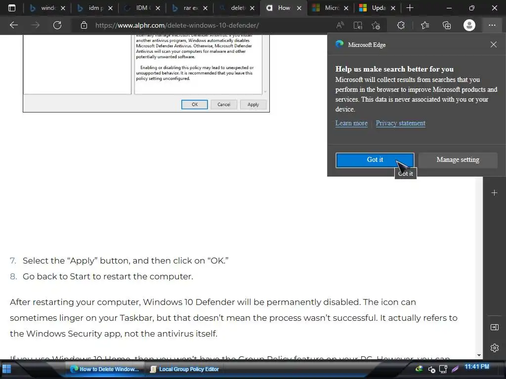Go back to the previous page

[13, 25]
